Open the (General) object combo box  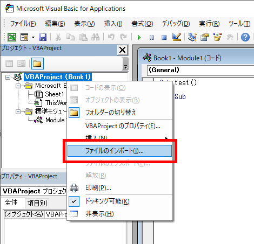[x=200, y=70]
